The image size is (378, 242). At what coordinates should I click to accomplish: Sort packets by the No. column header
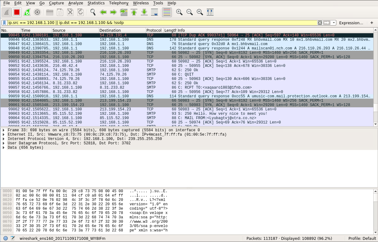click(10, 30)
